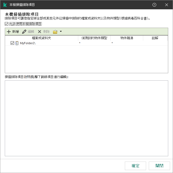The image size is (173, 173).
Task: Click the 刪除 X icon in toolbar
Action: [40, 32]
